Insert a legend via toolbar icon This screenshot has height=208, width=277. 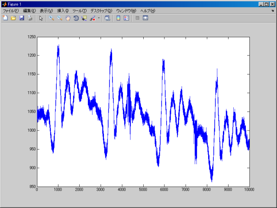(126, 18)
